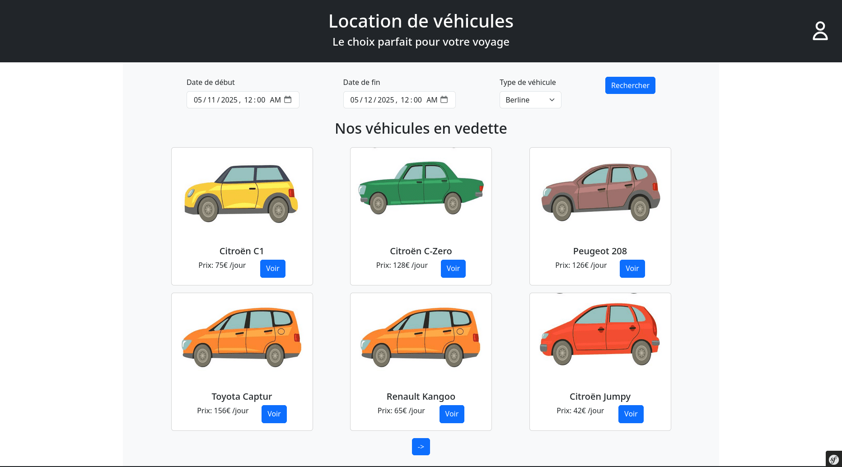Go to next page with arrow button
The height and width of the screenshot is (467, 842).
coord(421,447)
